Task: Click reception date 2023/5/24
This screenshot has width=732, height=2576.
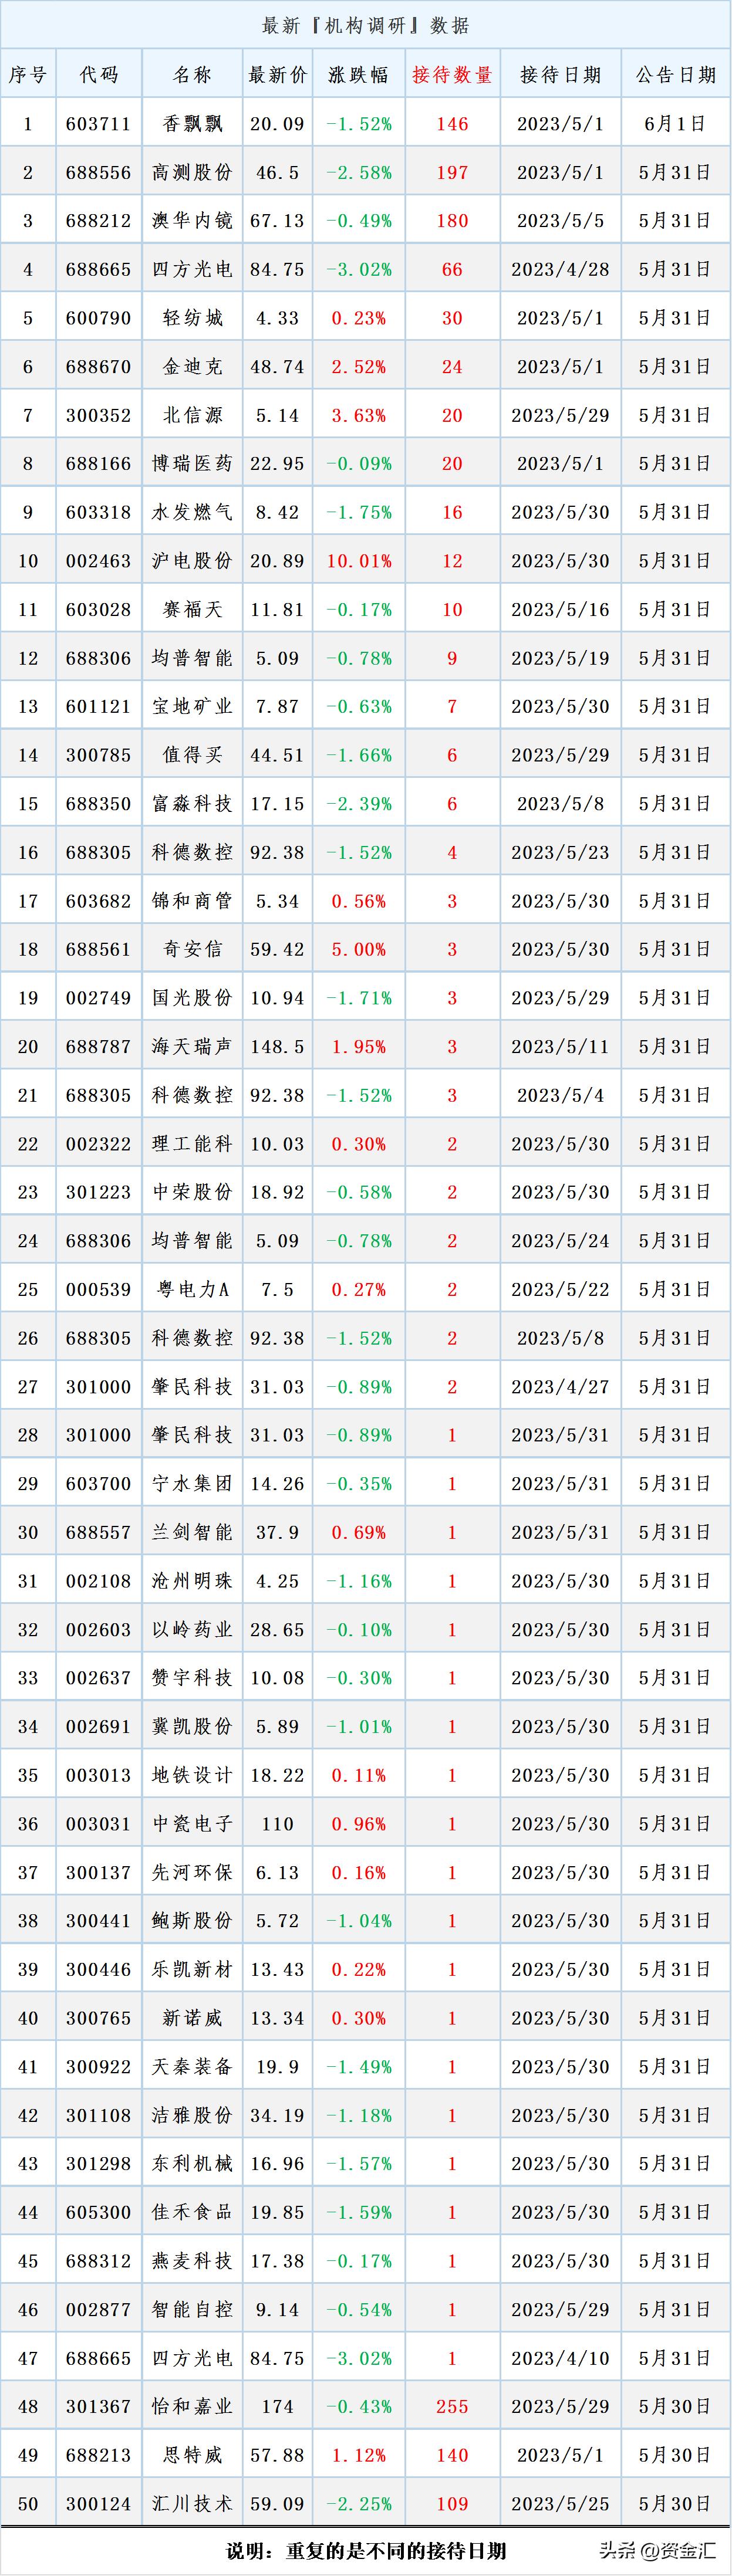Action: tap(560, 1241)
